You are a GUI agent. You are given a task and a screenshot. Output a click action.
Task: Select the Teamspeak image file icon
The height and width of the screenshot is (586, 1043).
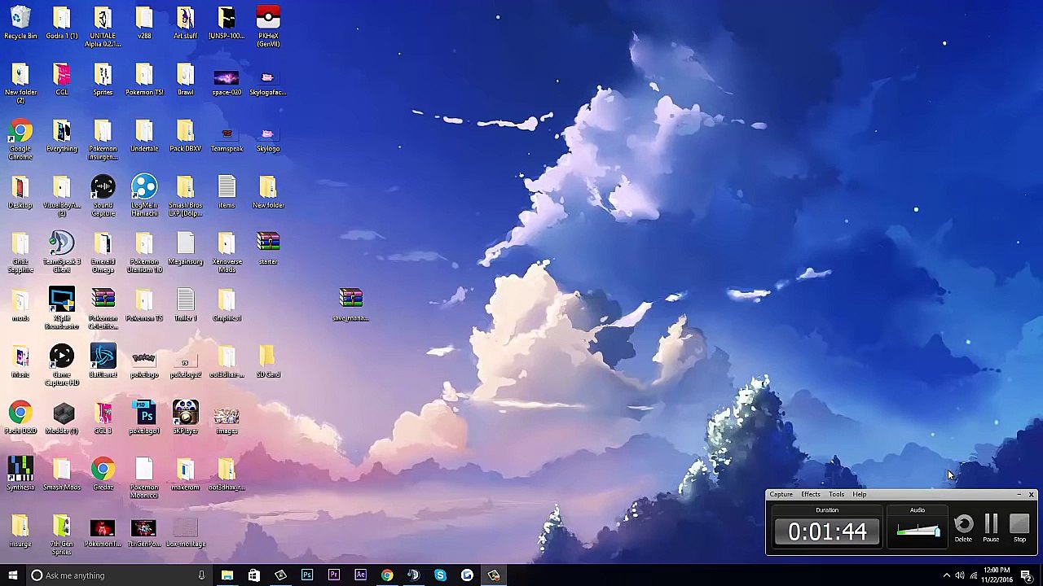(227, 139)
